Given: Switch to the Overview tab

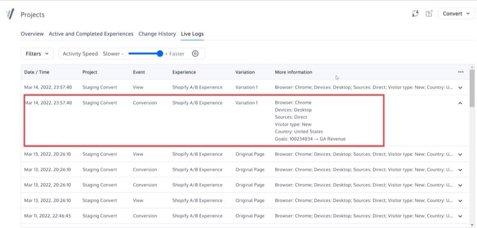Looking at the screenshot, I should tap(32, 34).
